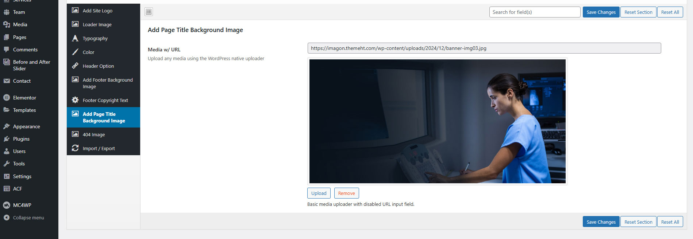693x239 pixels.
Task: Click the Add Site Logo image icon
Action: pos(75,10)
